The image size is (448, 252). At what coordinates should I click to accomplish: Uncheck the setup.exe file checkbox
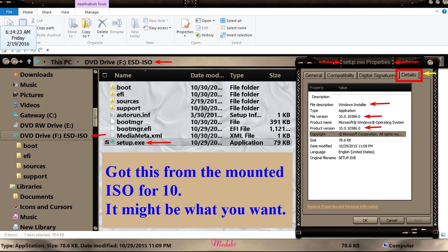(x=107, y=142)
